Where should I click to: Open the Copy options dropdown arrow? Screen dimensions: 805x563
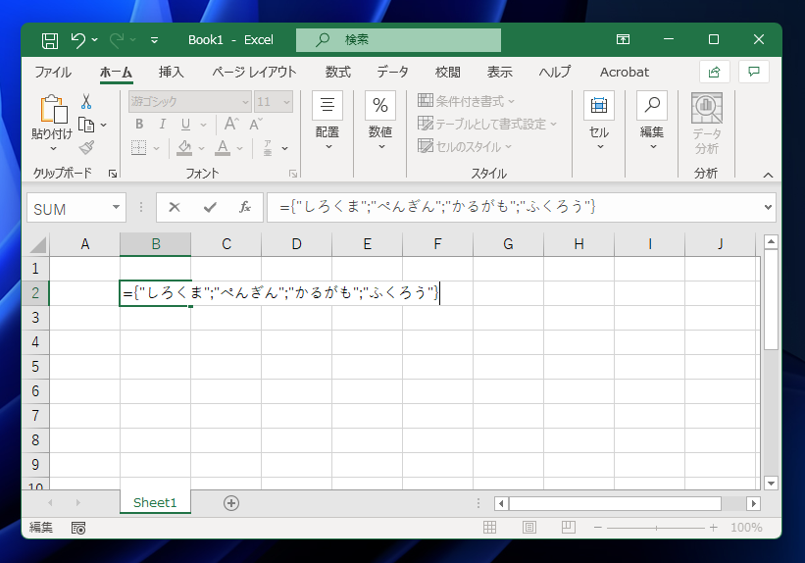104,125
